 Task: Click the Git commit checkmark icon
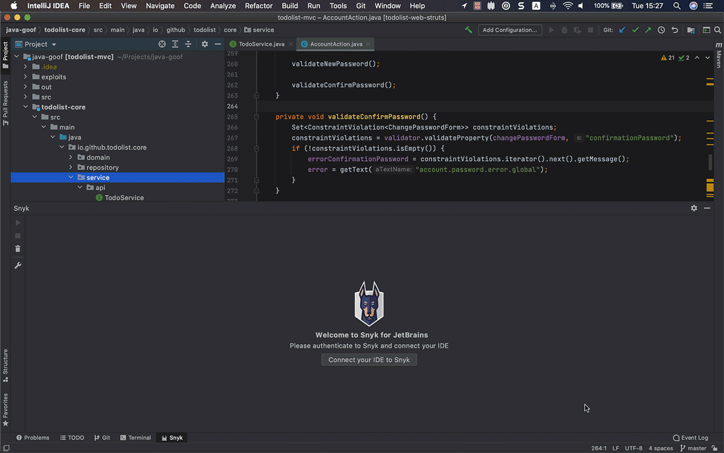tap(636, 30)
